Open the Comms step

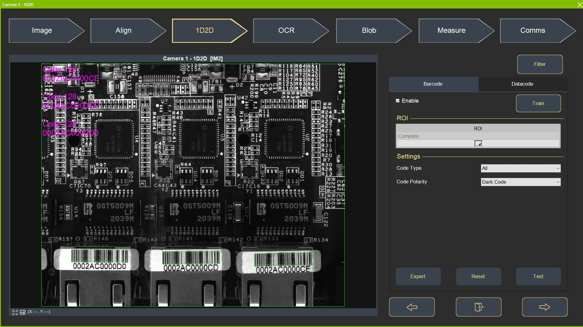[538, 31]
